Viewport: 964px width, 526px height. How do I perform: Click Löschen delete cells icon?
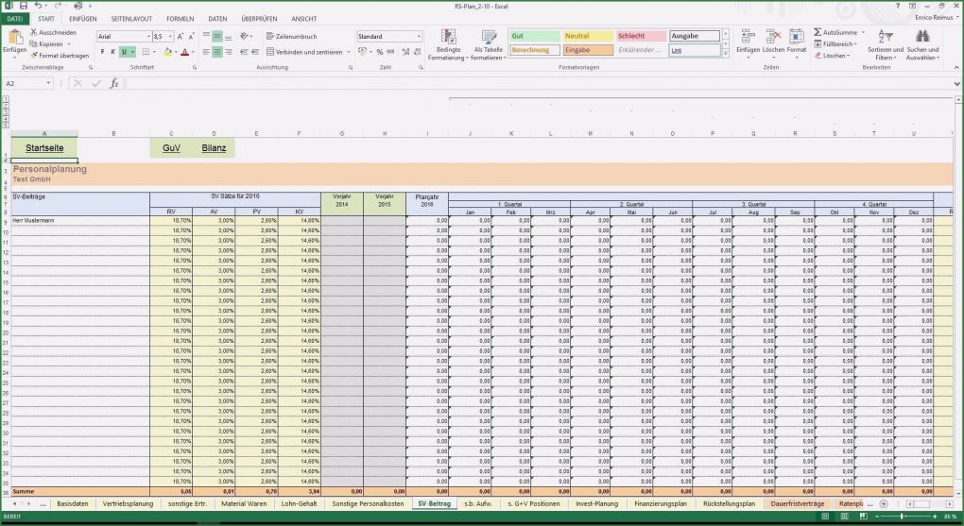tap(773, 37)
